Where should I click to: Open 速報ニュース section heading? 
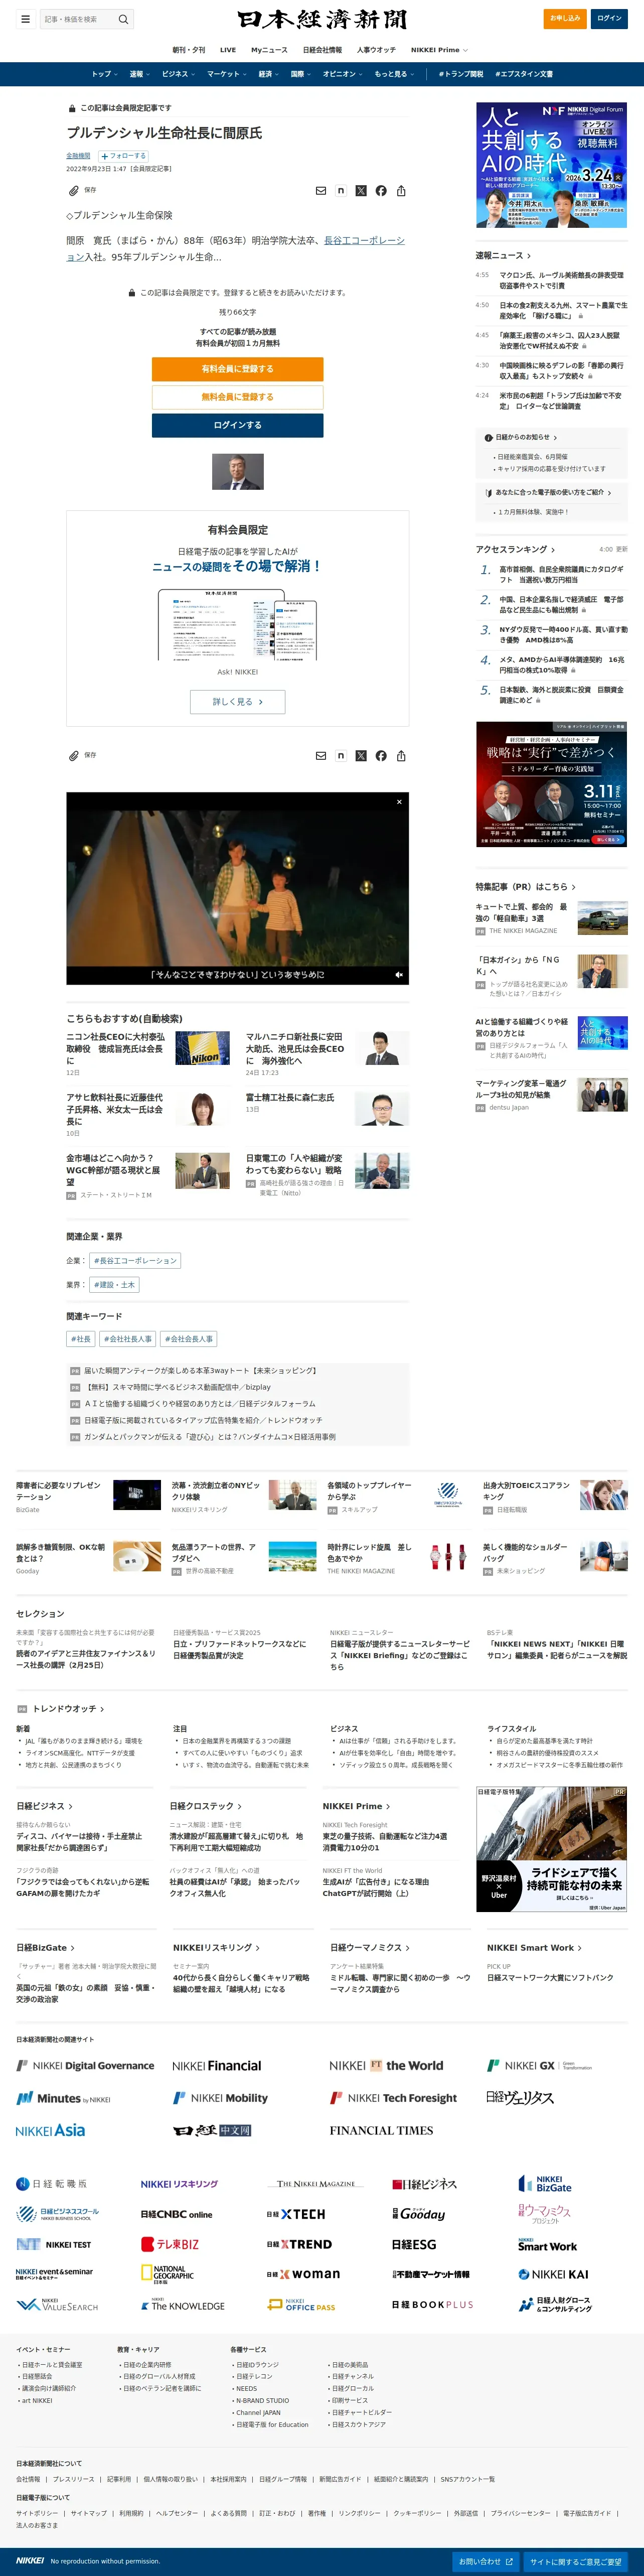point(503,256)
